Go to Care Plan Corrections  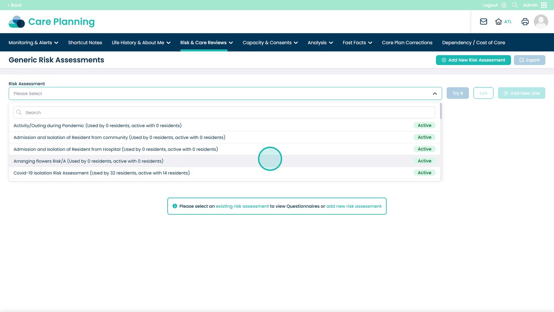click(x=407, y=43)
